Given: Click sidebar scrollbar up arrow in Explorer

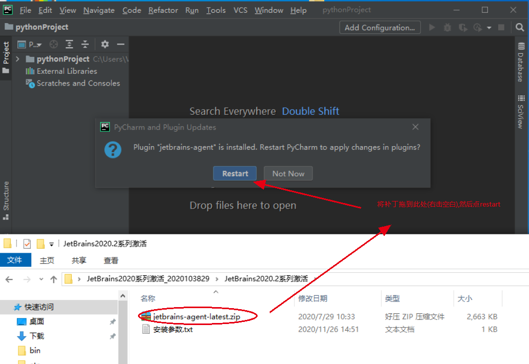Looking at the screenshot, I should click(123, 296).
